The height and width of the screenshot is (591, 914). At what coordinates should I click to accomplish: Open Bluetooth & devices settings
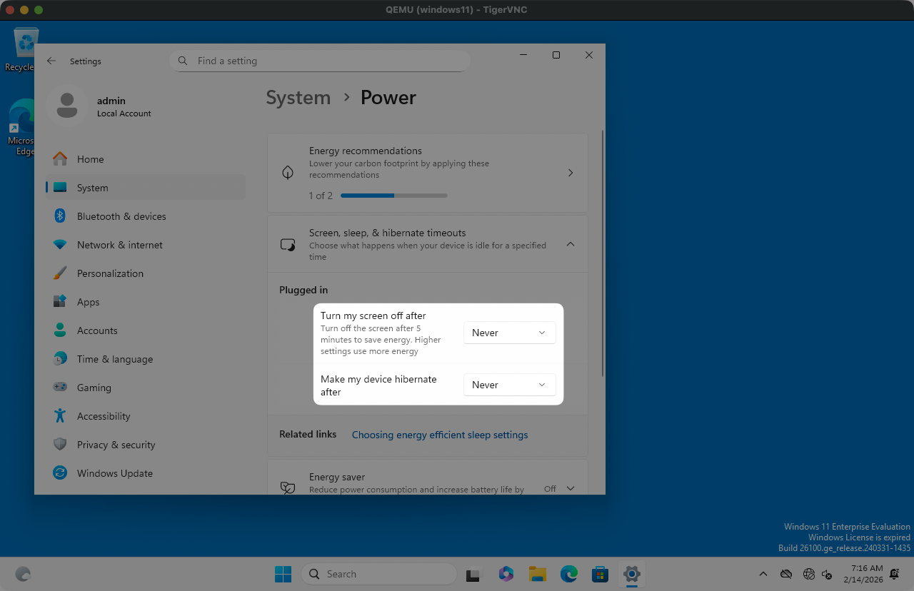121,216
